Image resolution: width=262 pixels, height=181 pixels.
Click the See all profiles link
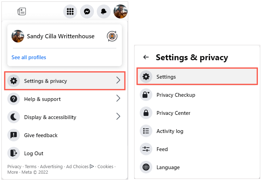(x=29, y=57)
